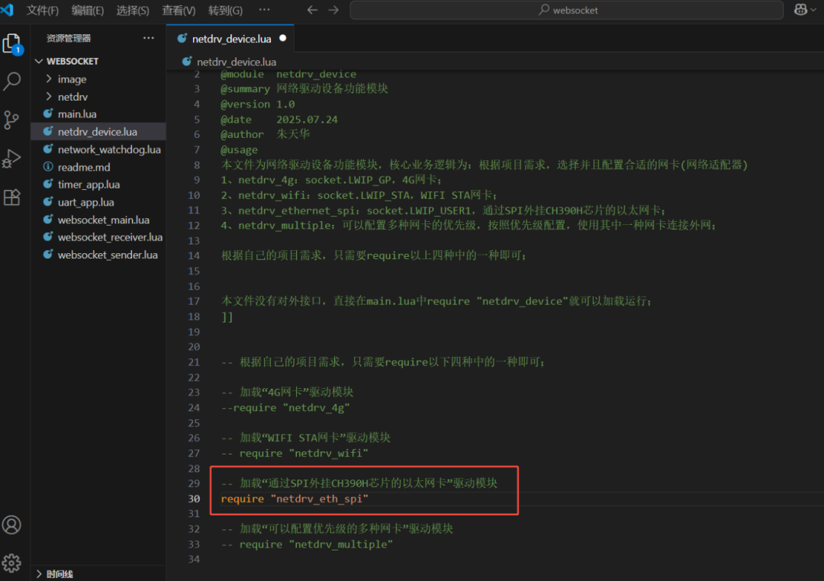Open websocket_main.lua in the file tree
Viewport: 824px width, 581px height.
[x=104, y=220]
